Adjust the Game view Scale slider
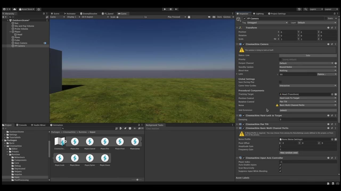This screenshot has height=191, width=341. tap(130, 17)
